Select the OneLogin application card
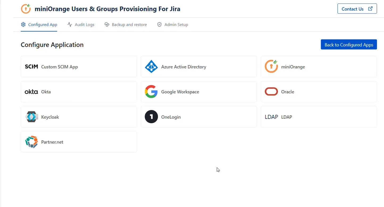Screen dimensions: 384x207 tap(199, 117)
